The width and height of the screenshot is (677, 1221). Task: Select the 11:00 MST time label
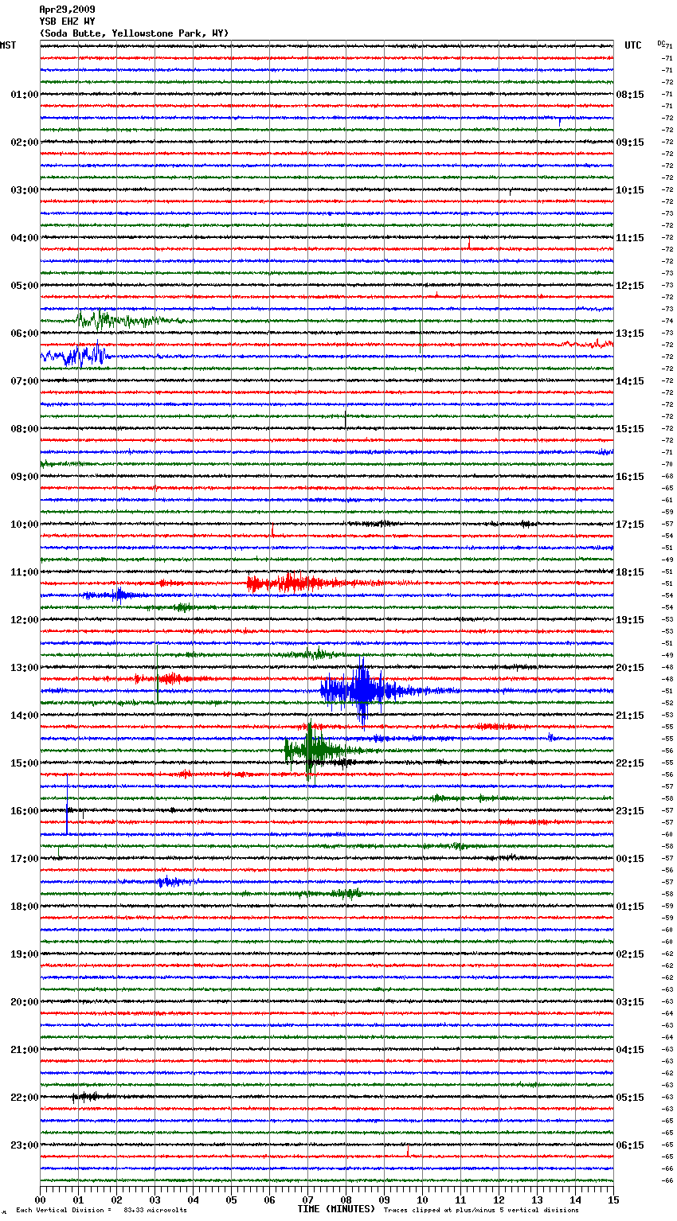(25, 572)
